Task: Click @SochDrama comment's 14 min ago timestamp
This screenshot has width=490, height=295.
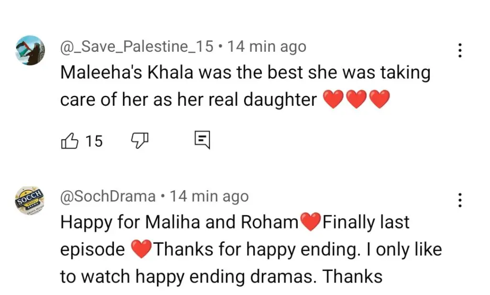Action: click(209, 197)
